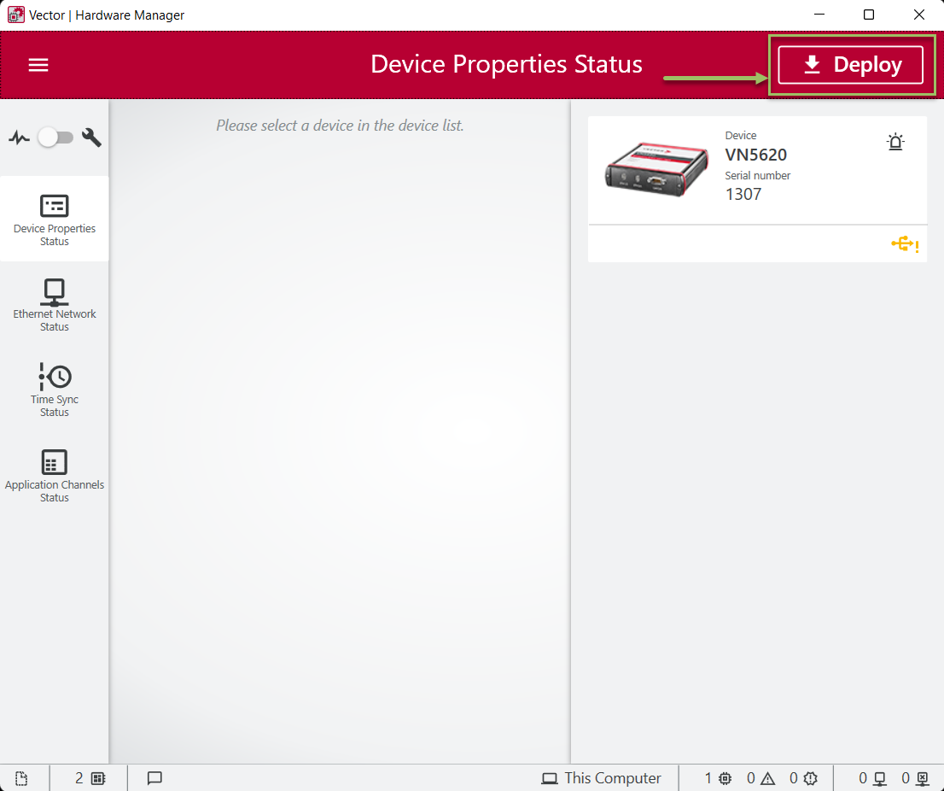944x791 pixels.
Task: Click the Deploy button
Action: [850, 65]
